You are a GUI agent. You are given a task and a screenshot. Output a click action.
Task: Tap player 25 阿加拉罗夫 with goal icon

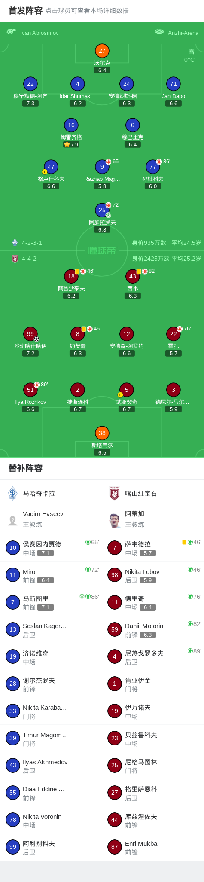[102, 210]
